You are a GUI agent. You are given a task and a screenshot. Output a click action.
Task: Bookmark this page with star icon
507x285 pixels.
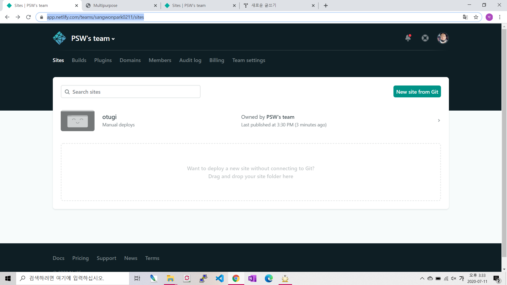click(x=476, y=17)
